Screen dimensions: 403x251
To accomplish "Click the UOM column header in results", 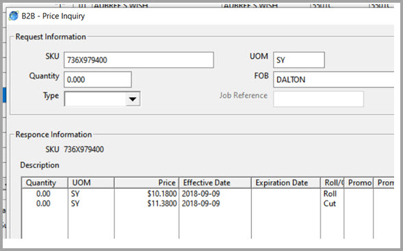I will [x=91, y=183].
